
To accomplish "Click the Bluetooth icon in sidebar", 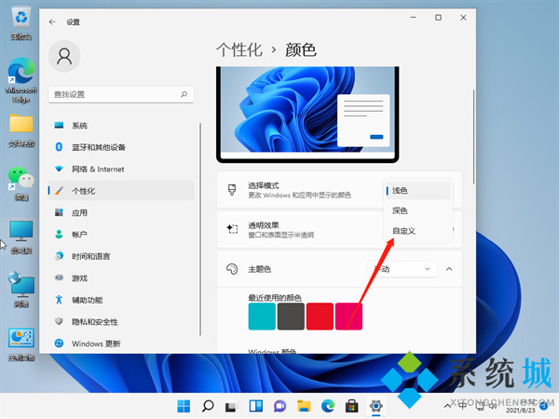I will [x=59, y=147].
